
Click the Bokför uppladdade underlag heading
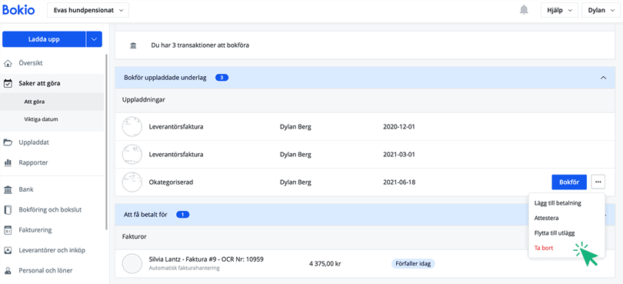pyautogui.click(x=165, y=78)
